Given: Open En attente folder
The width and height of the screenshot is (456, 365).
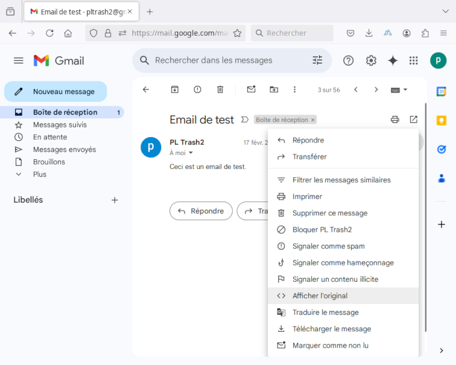Looking at the screenshot, I should click(62, 137).
